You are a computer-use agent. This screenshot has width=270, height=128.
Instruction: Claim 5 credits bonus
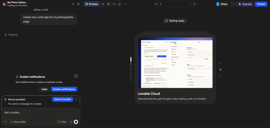pos(62,99)
